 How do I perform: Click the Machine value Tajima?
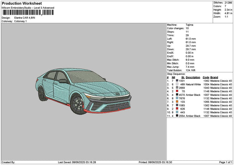(x=190, y=25)
